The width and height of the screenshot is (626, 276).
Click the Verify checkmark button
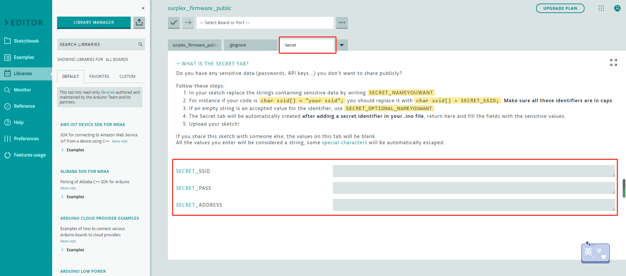coord(174,22)
